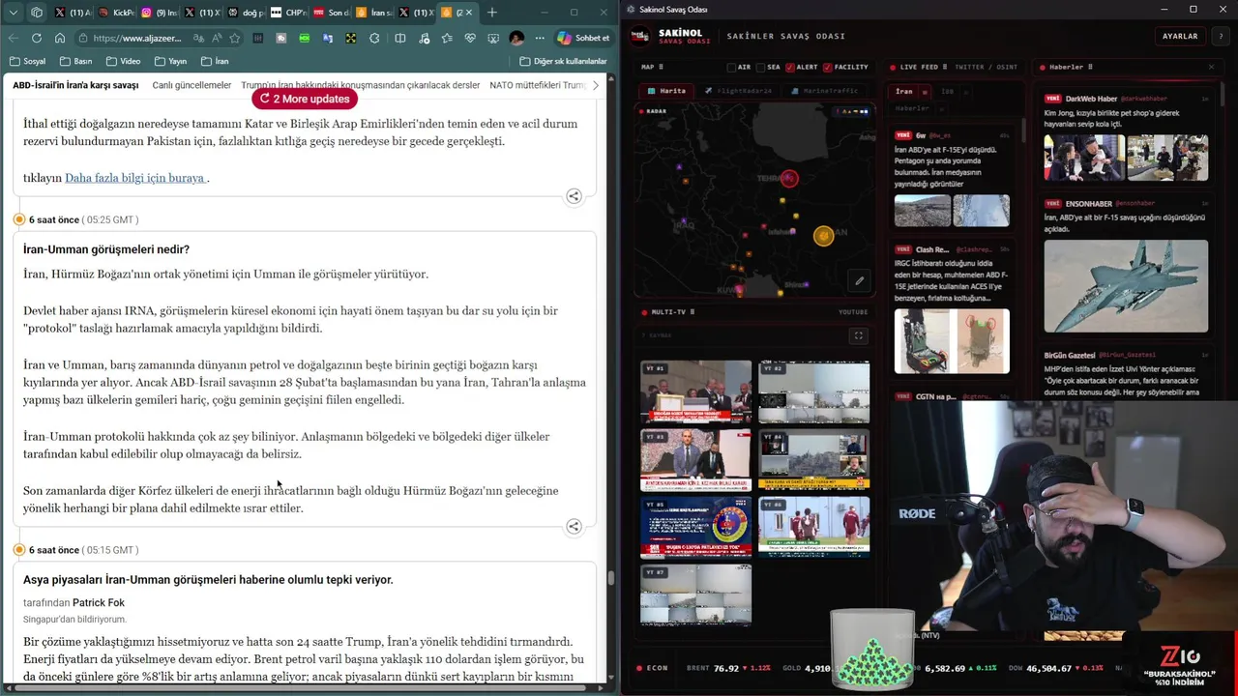Switch to CHP'n browser tab

point(287,13)
